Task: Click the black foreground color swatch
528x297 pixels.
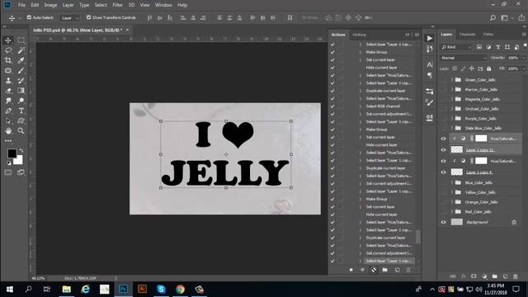Action: click(12, 153)
